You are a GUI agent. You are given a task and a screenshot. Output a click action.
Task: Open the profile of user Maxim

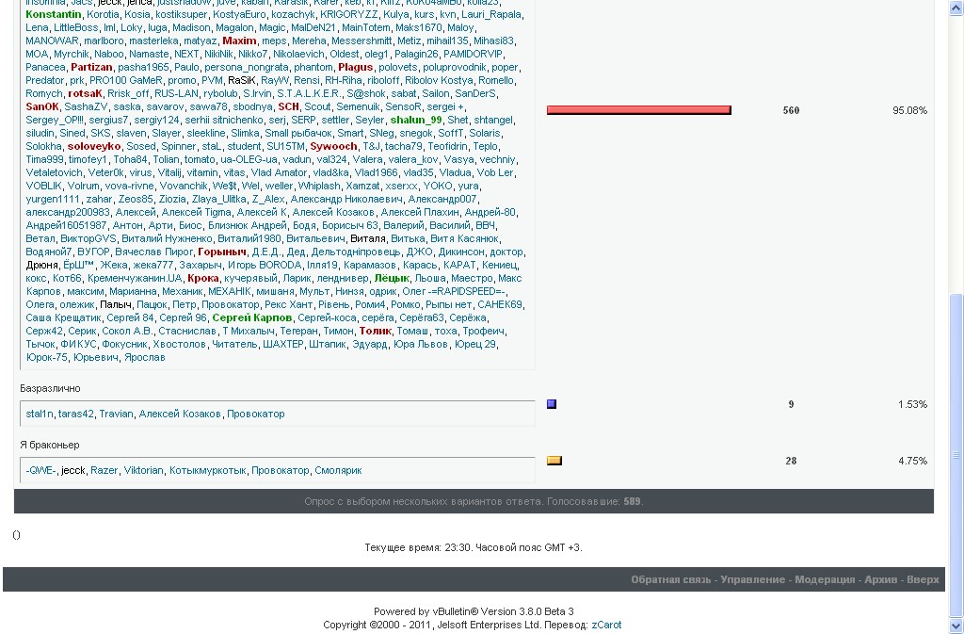239,41
